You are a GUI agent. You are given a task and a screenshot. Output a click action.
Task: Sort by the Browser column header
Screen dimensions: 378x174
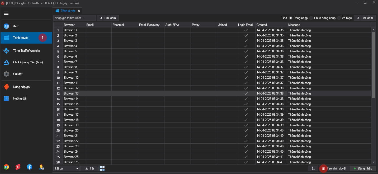click(x=74, y=25)
